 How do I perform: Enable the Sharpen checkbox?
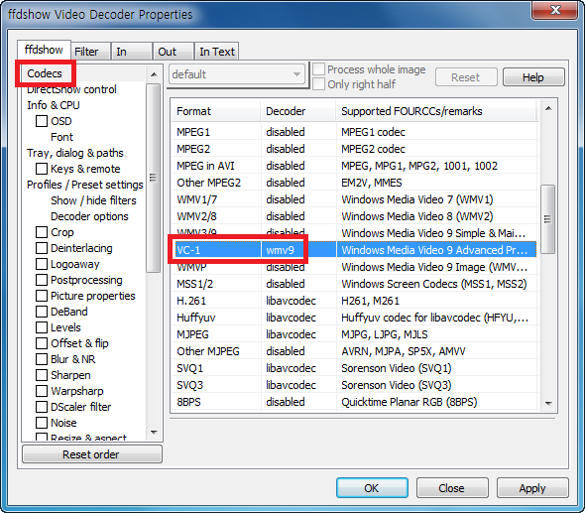tap(42, 375)
